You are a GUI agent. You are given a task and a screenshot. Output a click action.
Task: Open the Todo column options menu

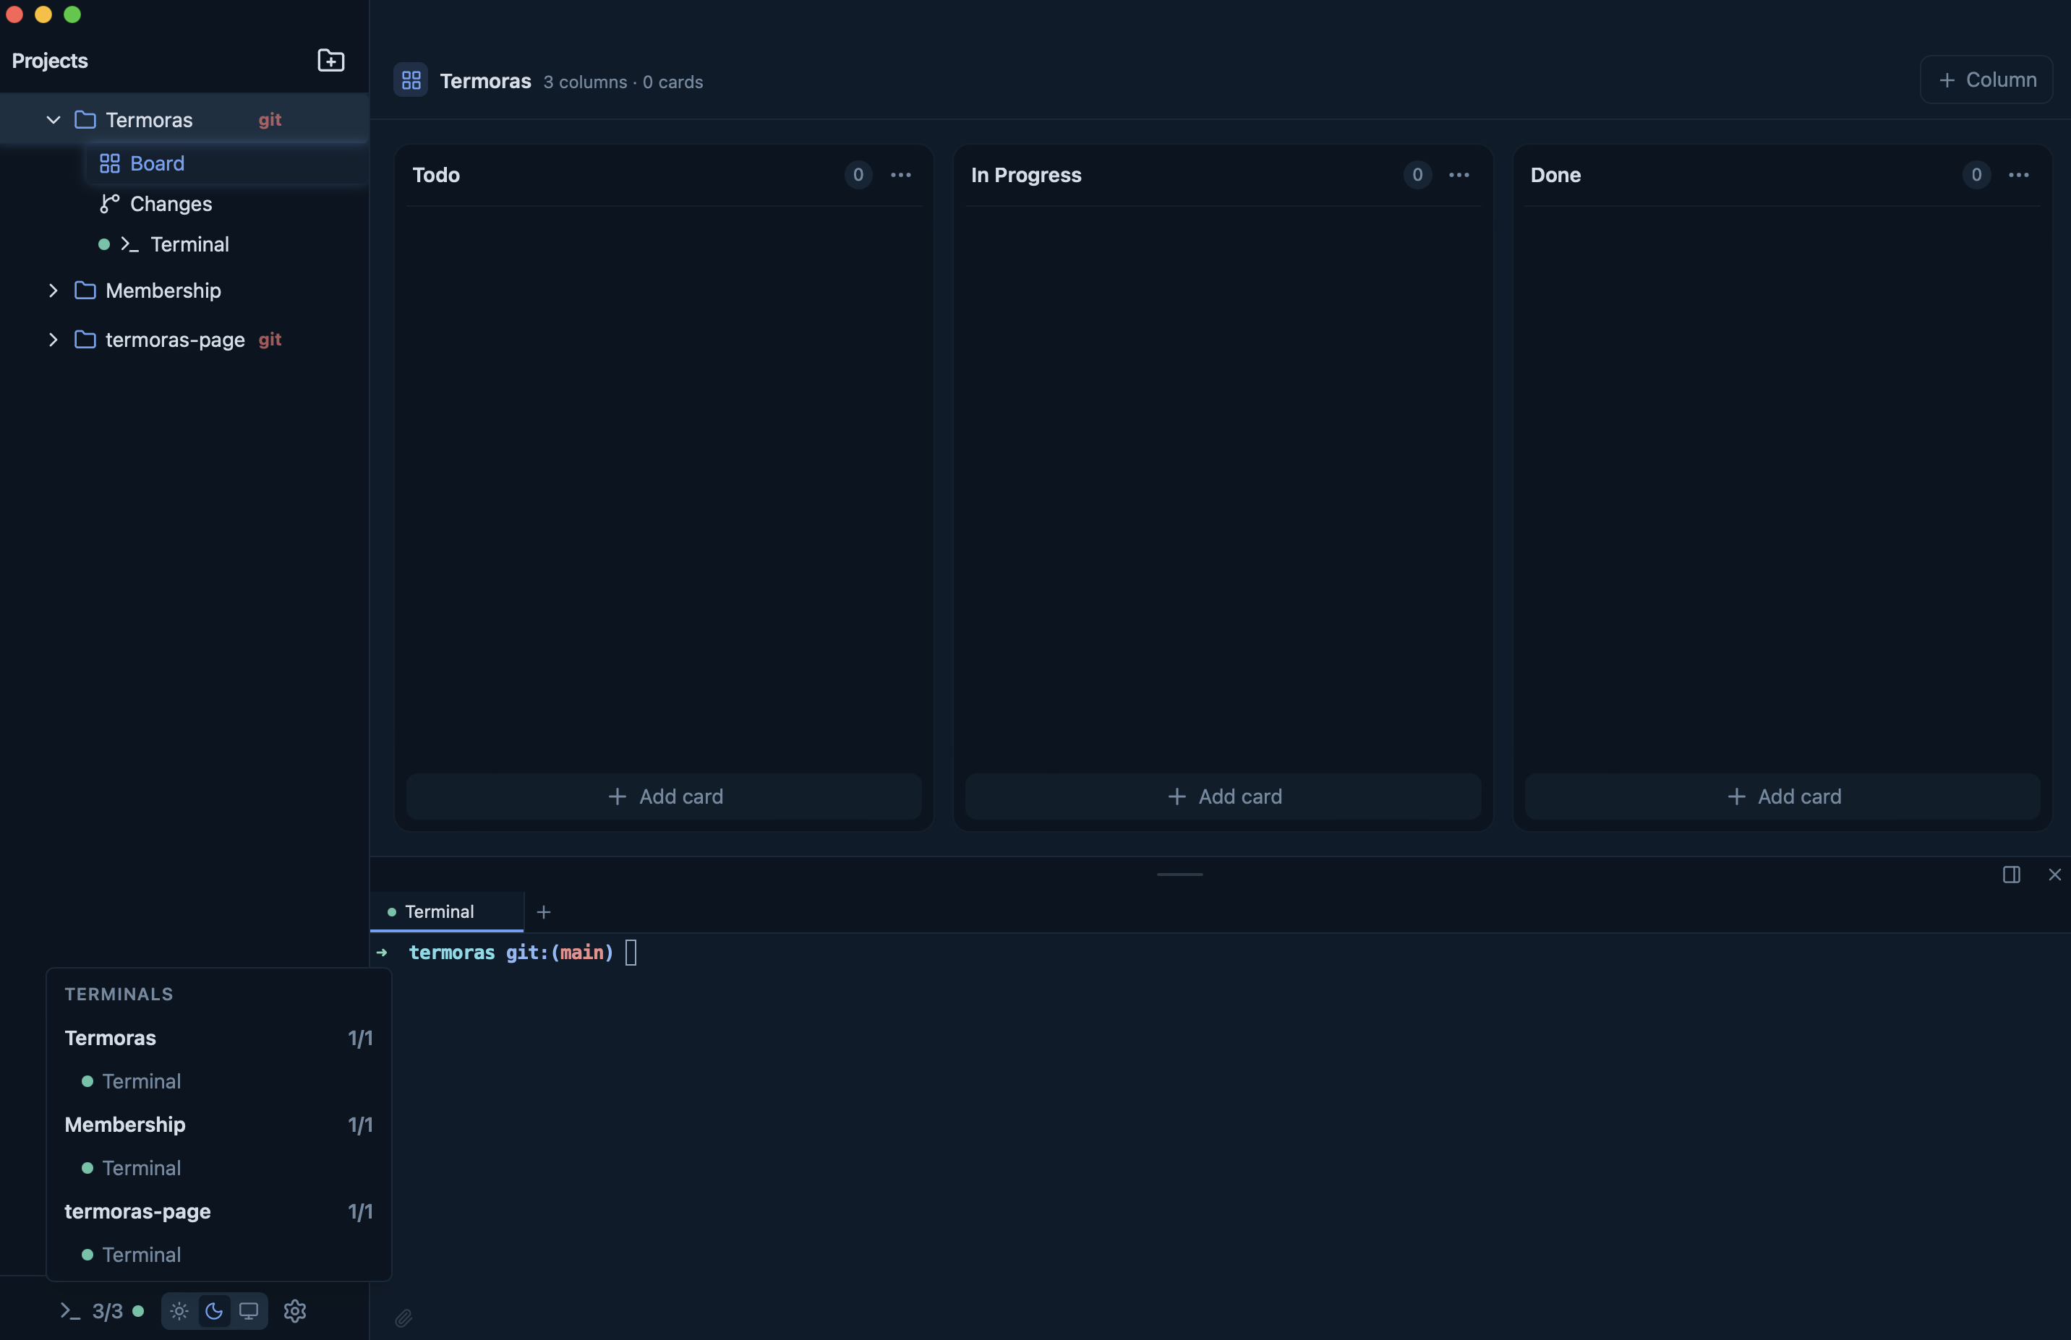[x=902, y=175]
